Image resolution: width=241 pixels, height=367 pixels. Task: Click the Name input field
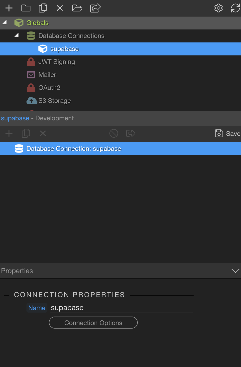click(x=121, y=308)
